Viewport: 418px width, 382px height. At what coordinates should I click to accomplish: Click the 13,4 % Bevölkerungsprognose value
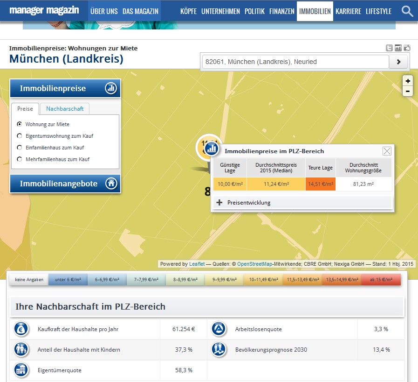[381, 350]
